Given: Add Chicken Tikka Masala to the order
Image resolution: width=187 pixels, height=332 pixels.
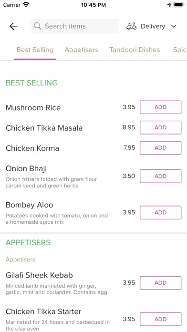Looking at the screenshot, I should pos(161,127).
